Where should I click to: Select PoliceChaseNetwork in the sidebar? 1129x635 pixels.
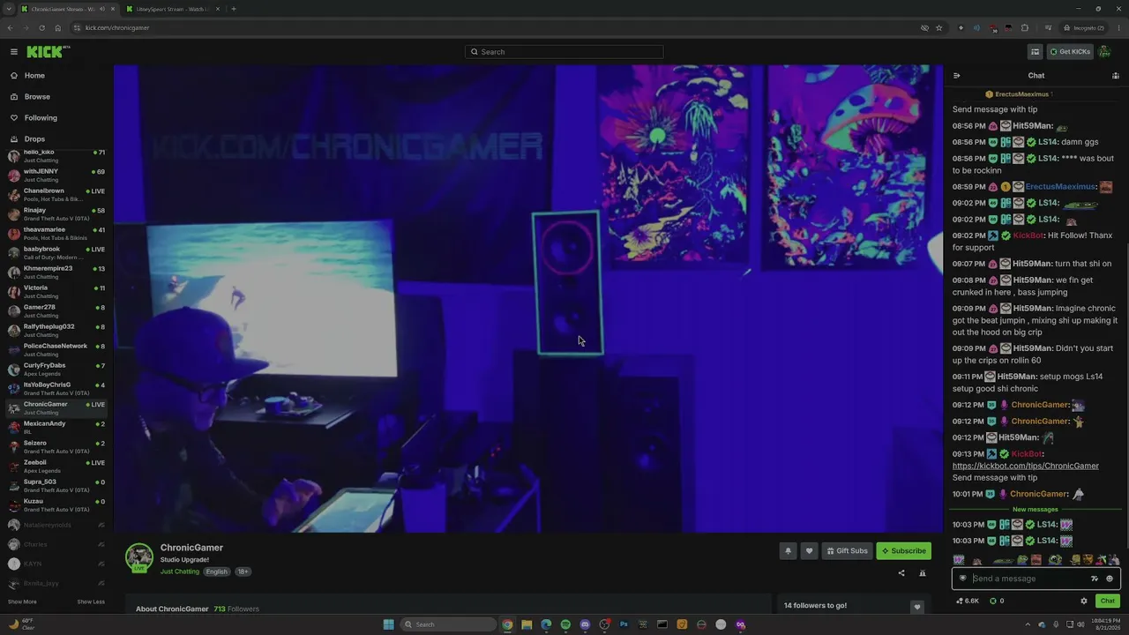click(56, 350)
